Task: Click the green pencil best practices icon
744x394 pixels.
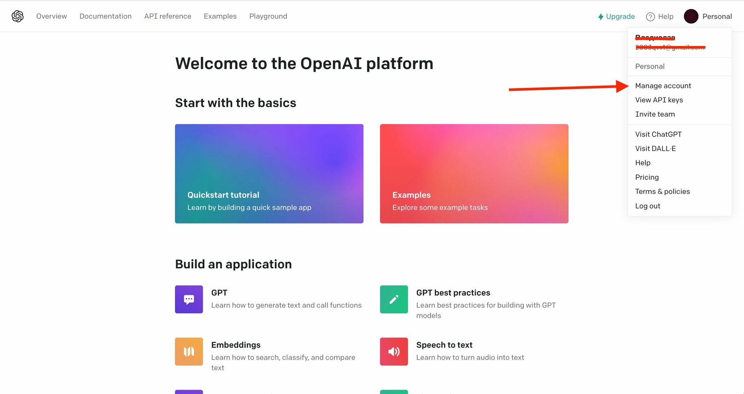Action: (x=394, y=299)
